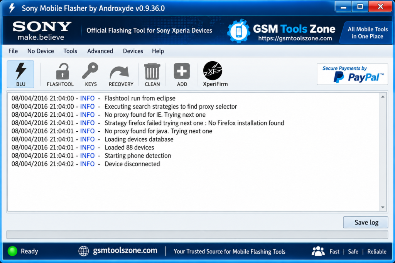Maximize the Sony Mobile Flasher window
395x263 pixels.
(x=360, y=7)
